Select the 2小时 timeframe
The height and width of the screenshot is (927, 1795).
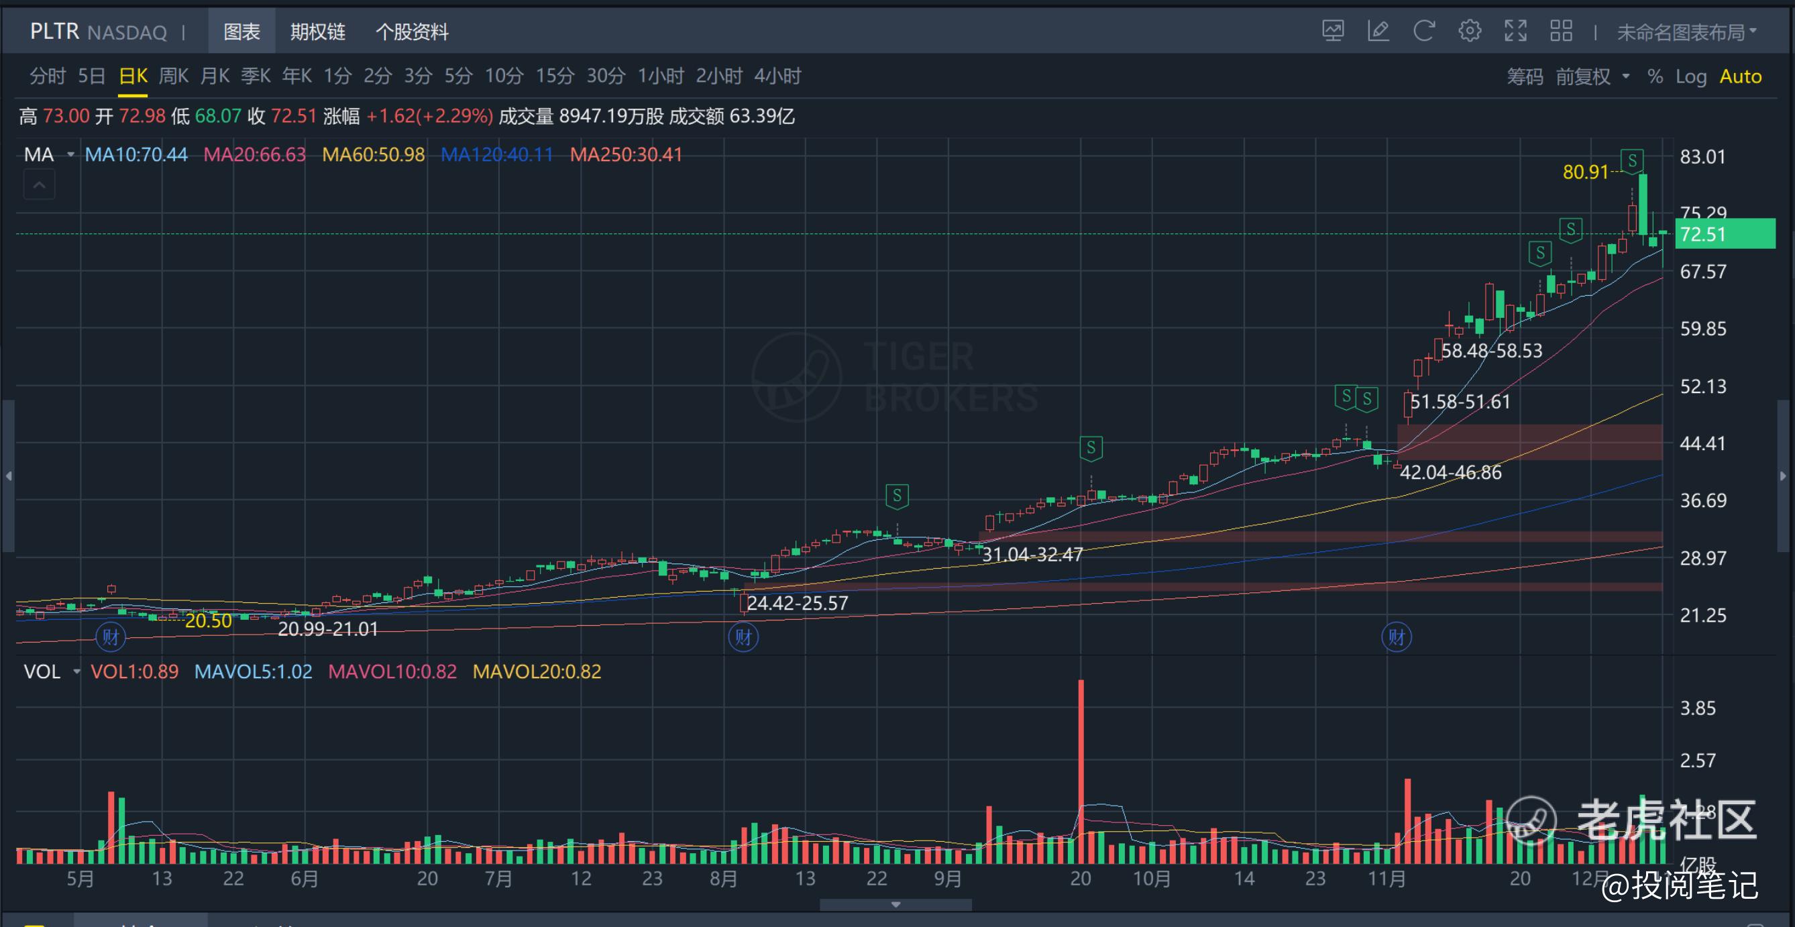(719, 76)
